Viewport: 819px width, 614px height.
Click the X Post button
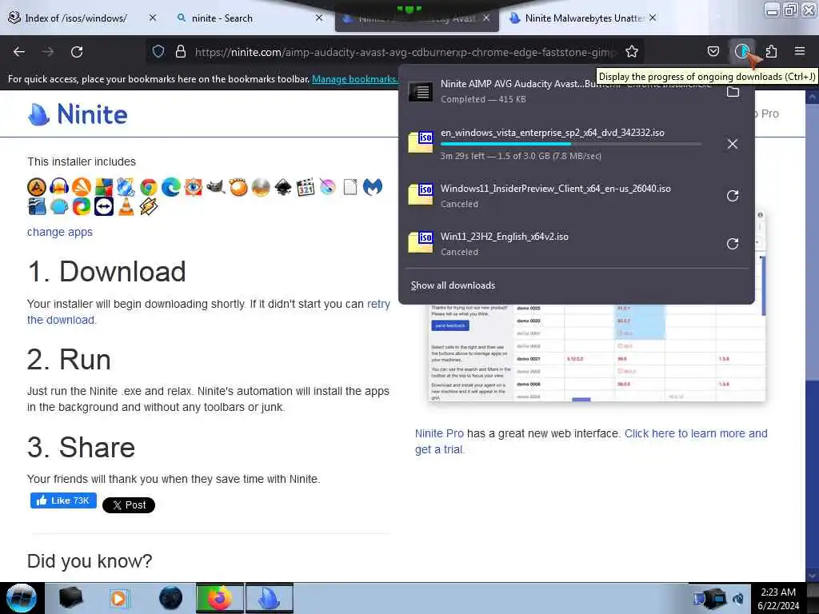pos(129,505)
